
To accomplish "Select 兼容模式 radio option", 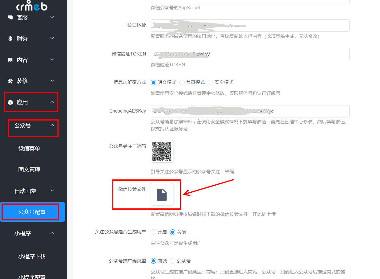I will coord(182,82).
